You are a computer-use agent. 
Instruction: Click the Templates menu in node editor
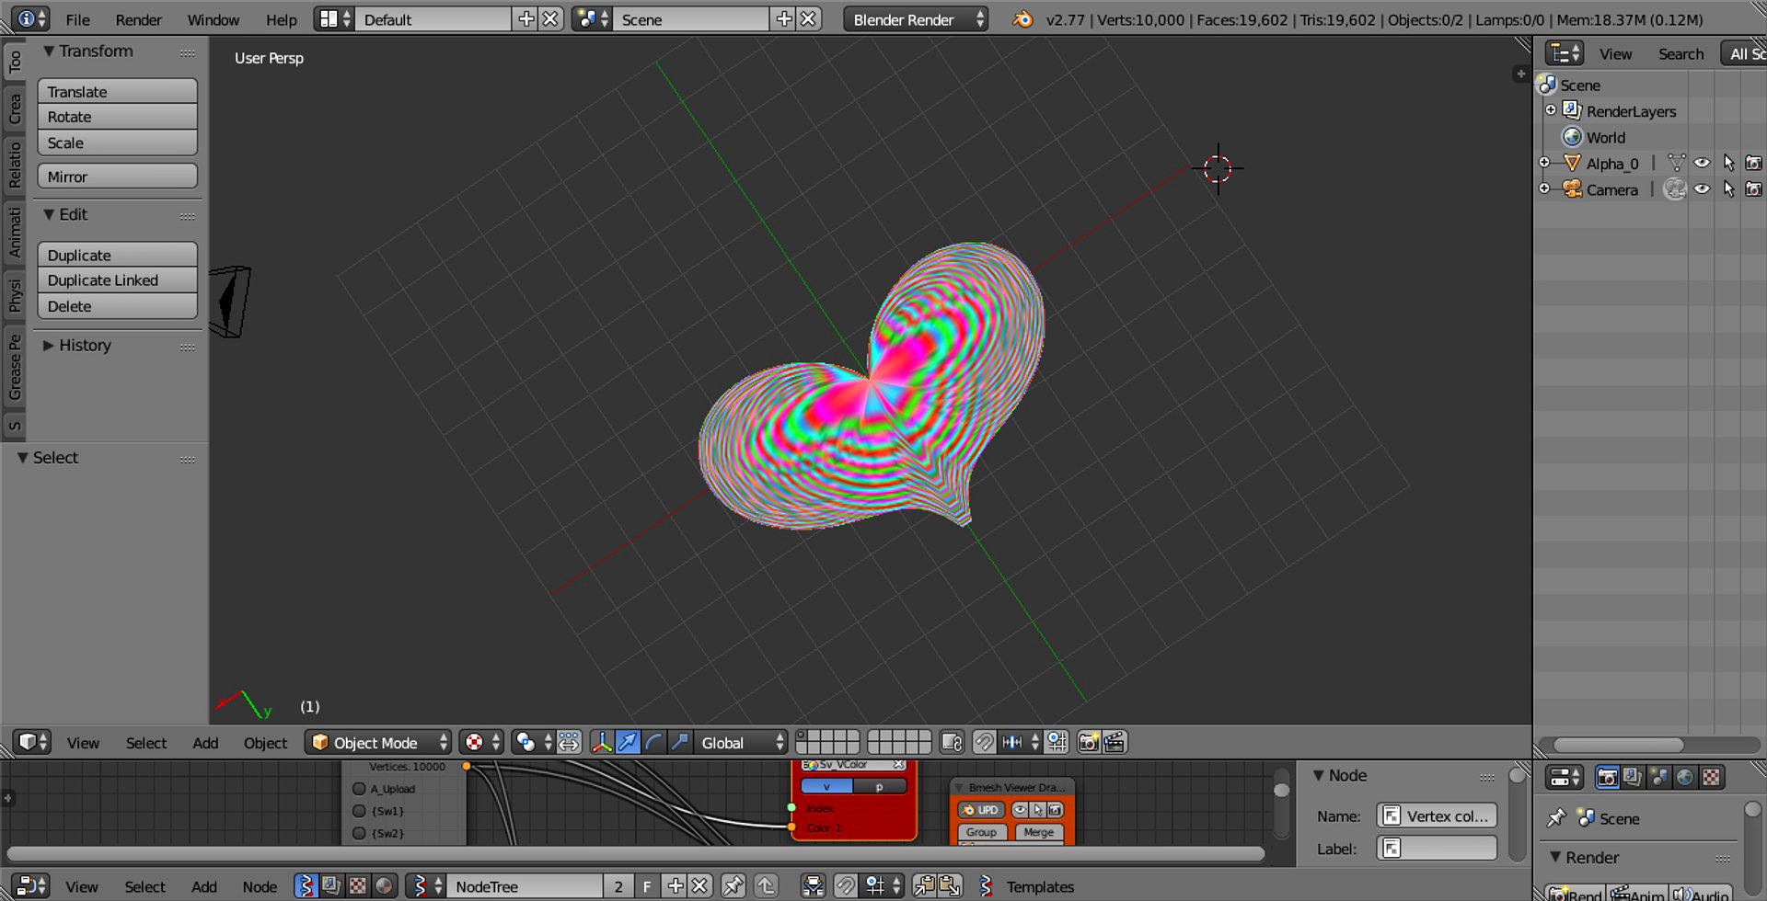[x=1040, y=887]
